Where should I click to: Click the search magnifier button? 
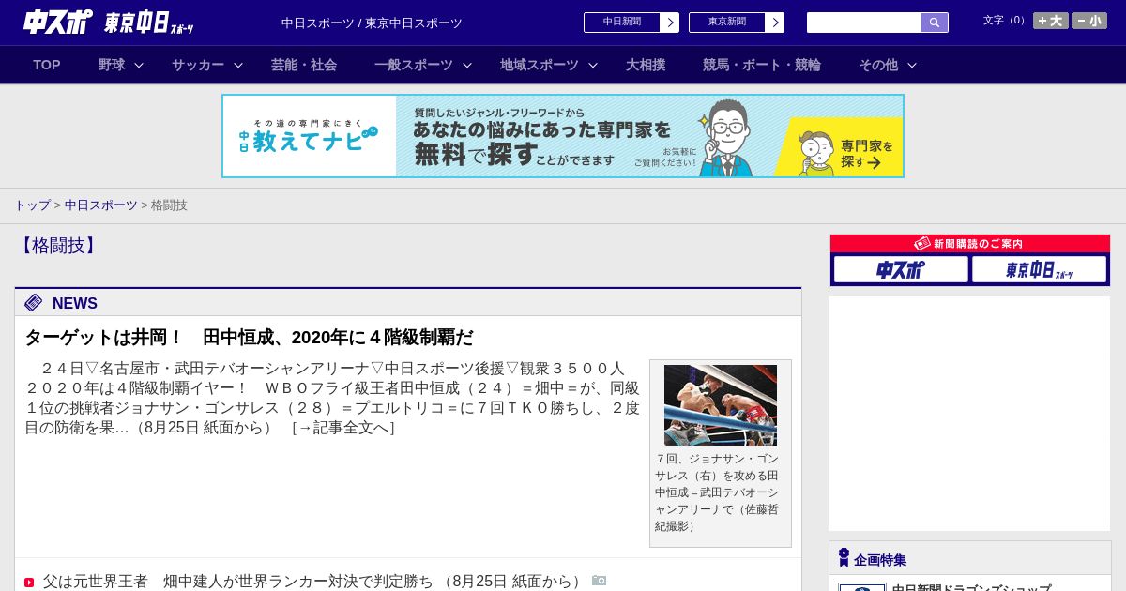point(935,23)
